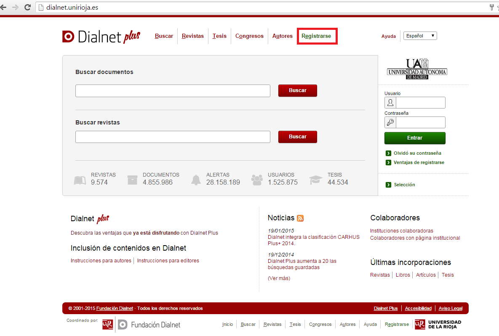Select the Congresos menu item
This screenshot has height=336, width=499.
(249, 36)
